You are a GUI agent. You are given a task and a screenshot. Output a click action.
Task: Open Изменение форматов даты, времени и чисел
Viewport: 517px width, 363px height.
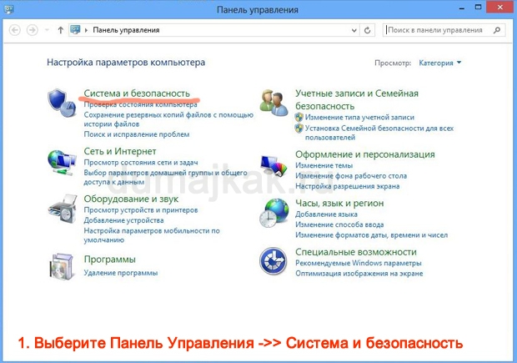[372, 235]
